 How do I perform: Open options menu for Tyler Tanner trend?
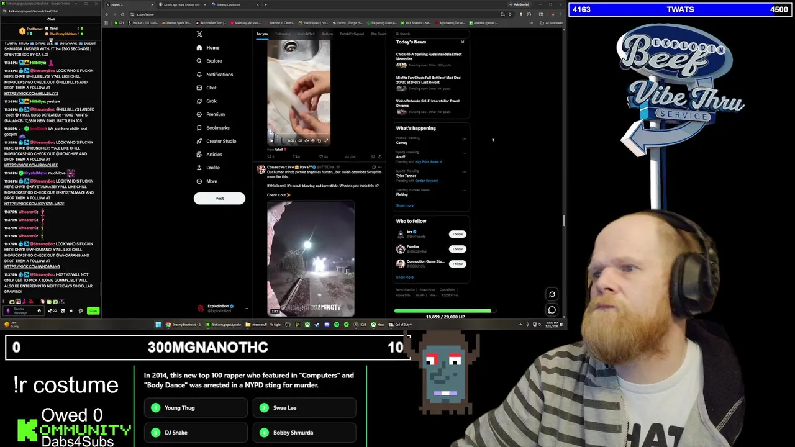[x=464, y=173]
